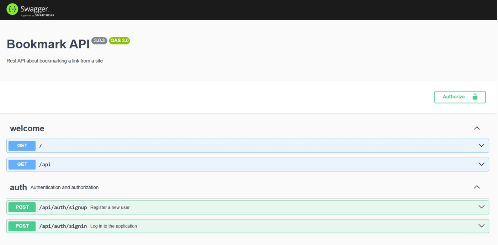
Task: Click the 'Register a new user' description
Action: 110,207
